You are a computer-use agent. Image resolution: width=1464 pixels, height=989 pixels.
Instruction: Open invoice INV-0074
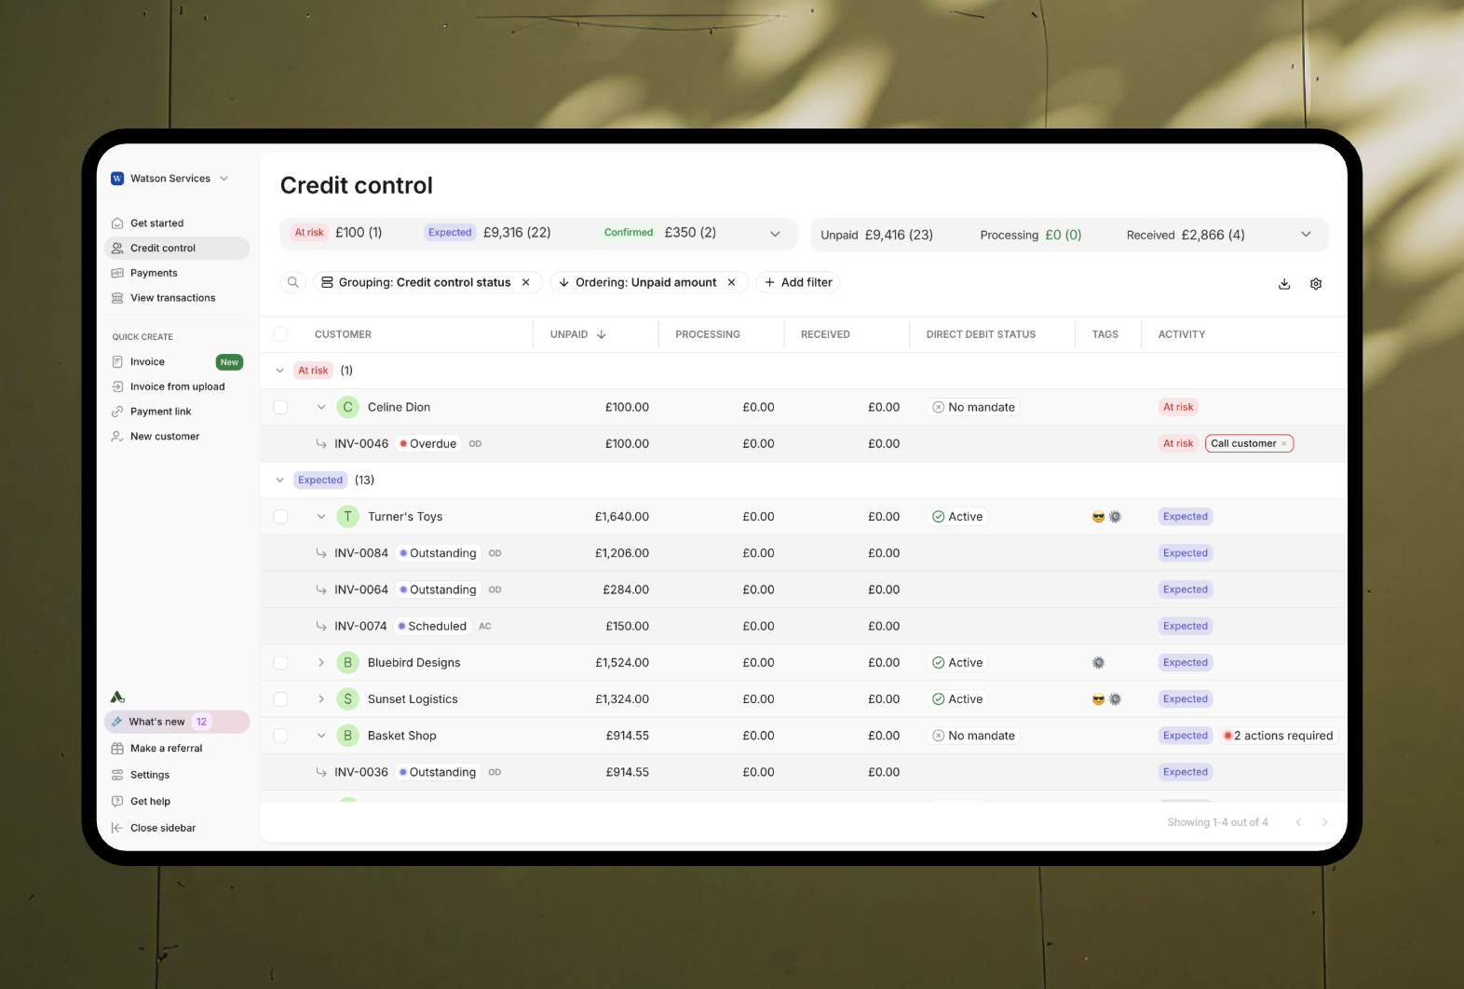tap(360, 627)
